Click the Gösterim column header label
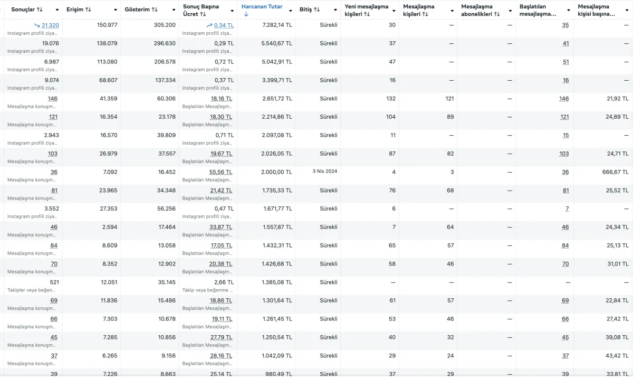Image resolution: width=633 pixels, height=378 pixels. [x=137, y=10]
